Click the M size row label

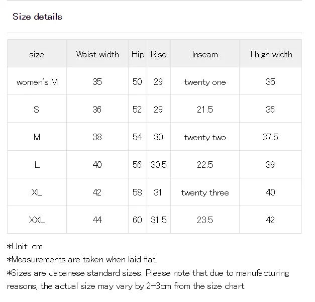tap(37, 137)
